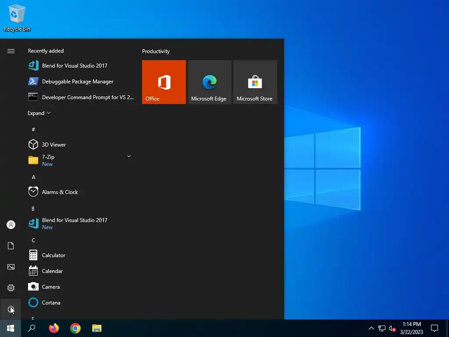The width and height of the screenshot is (449, 337).
Task: Click the muted volume tray icon
Action: click(392, 328)
